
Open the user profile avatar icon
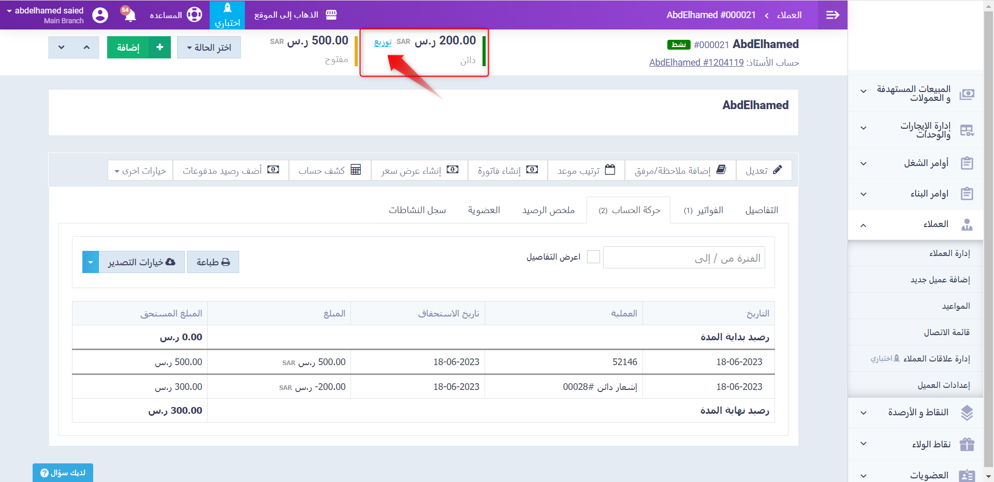tap(100, 15)
